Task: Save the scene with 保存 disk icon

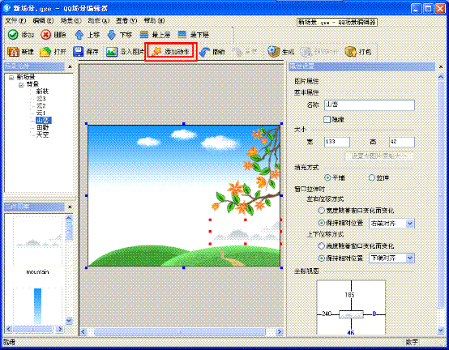Action: pyautogui.click(x=78, y=52)
